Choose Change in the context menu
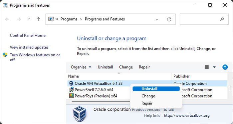 click(x=148, y=96)
